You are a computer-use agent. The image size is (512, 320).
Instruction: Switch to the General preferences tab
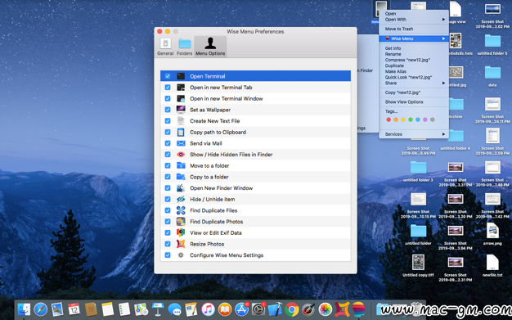165,47
